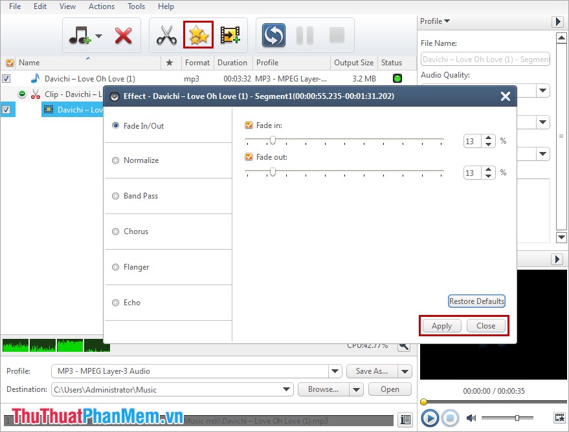
Task: Select the scissors Trim tool
Action: click(x=166, y=36)
